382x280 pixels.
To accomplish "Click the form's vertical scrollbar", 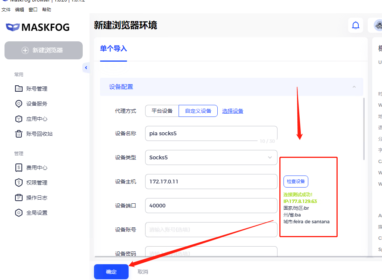I will (x=364, y=129).
